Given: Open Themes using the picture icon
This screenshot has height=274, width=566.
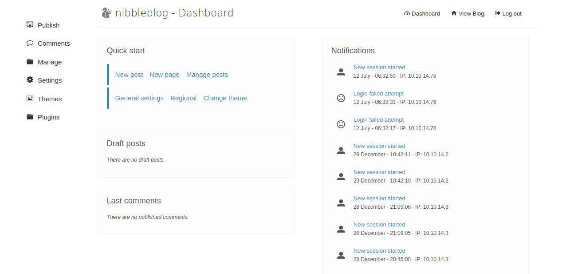Looking at the screenshot, I should [30, 99].
